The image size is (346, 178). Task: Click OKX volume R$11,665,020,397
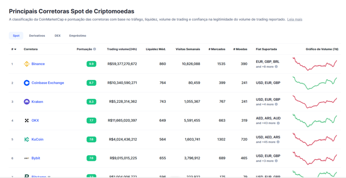click(x=123, y=121)
